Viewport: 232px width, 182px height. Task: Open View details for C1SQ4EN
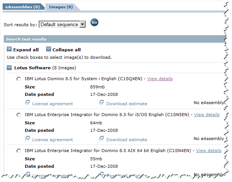click(x=160, y=79)
